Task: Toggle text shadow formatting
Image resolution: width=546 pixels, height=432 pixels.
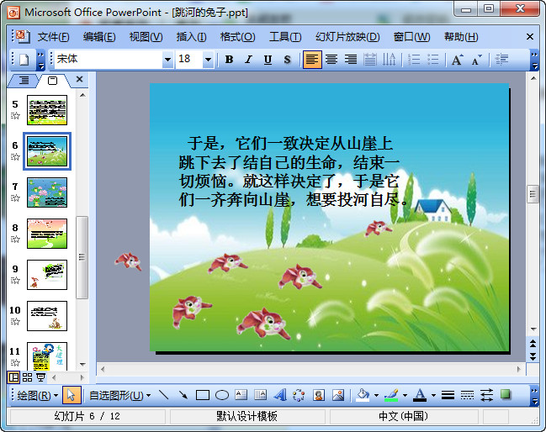Action: coord(287,60)
